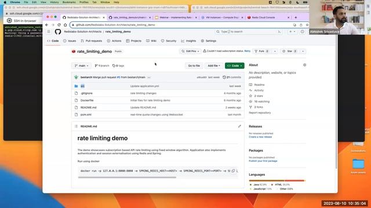Open the Security tab
The image size is (371, 208).
169,41
